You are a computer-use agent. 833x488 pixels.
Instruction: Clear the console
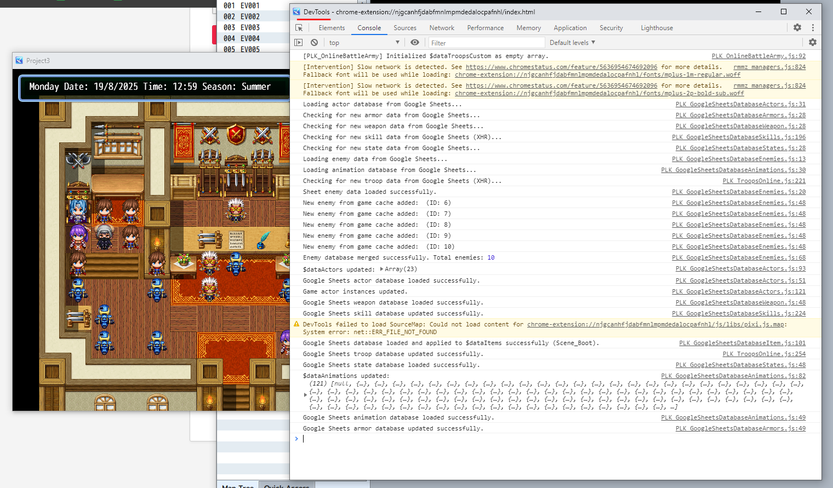pyautogui.click(x=314, y=42)
